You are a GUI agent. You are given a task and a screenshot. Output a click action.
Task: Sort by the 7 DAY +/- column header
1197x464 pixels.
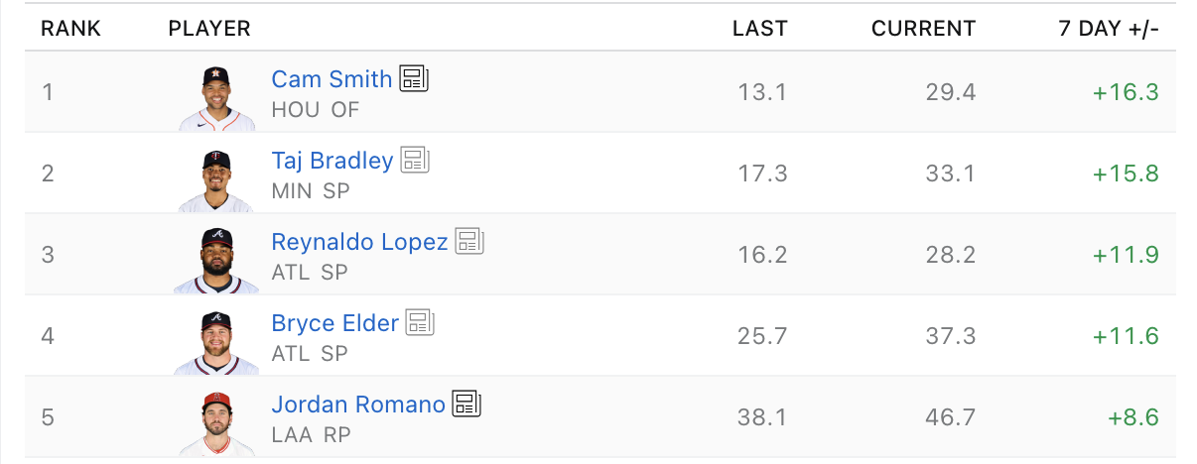point(1109,29)
